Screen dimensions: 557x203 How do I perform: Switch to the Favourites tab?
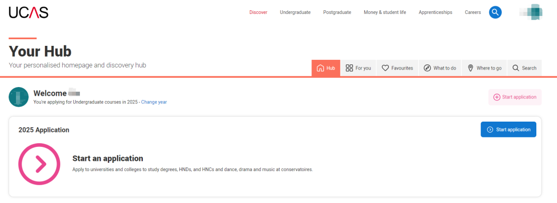tap(397, 68)
